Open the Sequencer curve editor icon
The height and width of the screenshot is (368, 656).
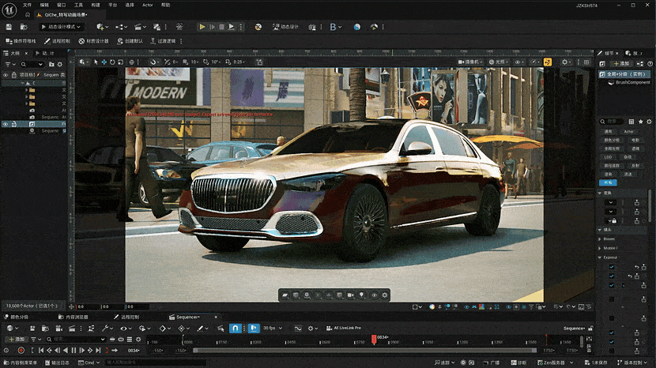point(298,329)
